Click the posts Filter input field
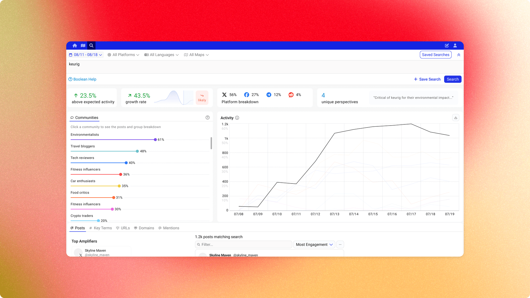The width and height of the screenshot is (530, 298). [x=243, y=244]
